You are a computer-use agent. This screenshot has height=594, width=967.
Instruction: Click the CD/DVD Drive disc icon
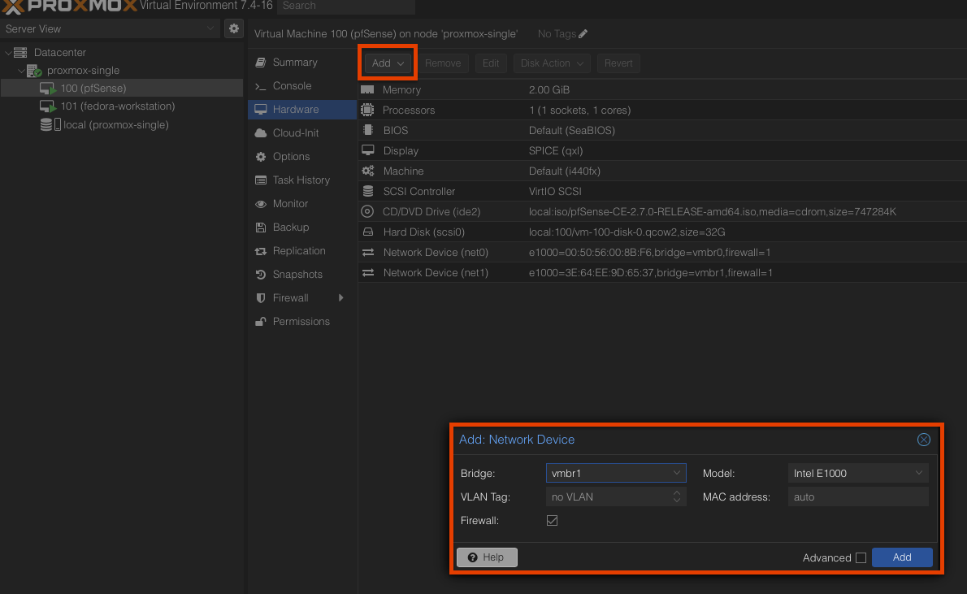click(367, 211)
